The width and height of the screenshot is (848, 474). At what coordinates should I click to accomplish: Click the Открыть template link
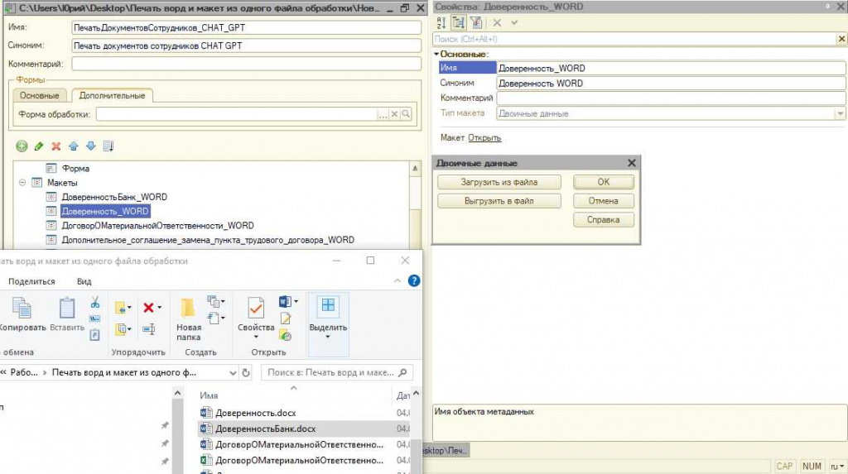484,138
